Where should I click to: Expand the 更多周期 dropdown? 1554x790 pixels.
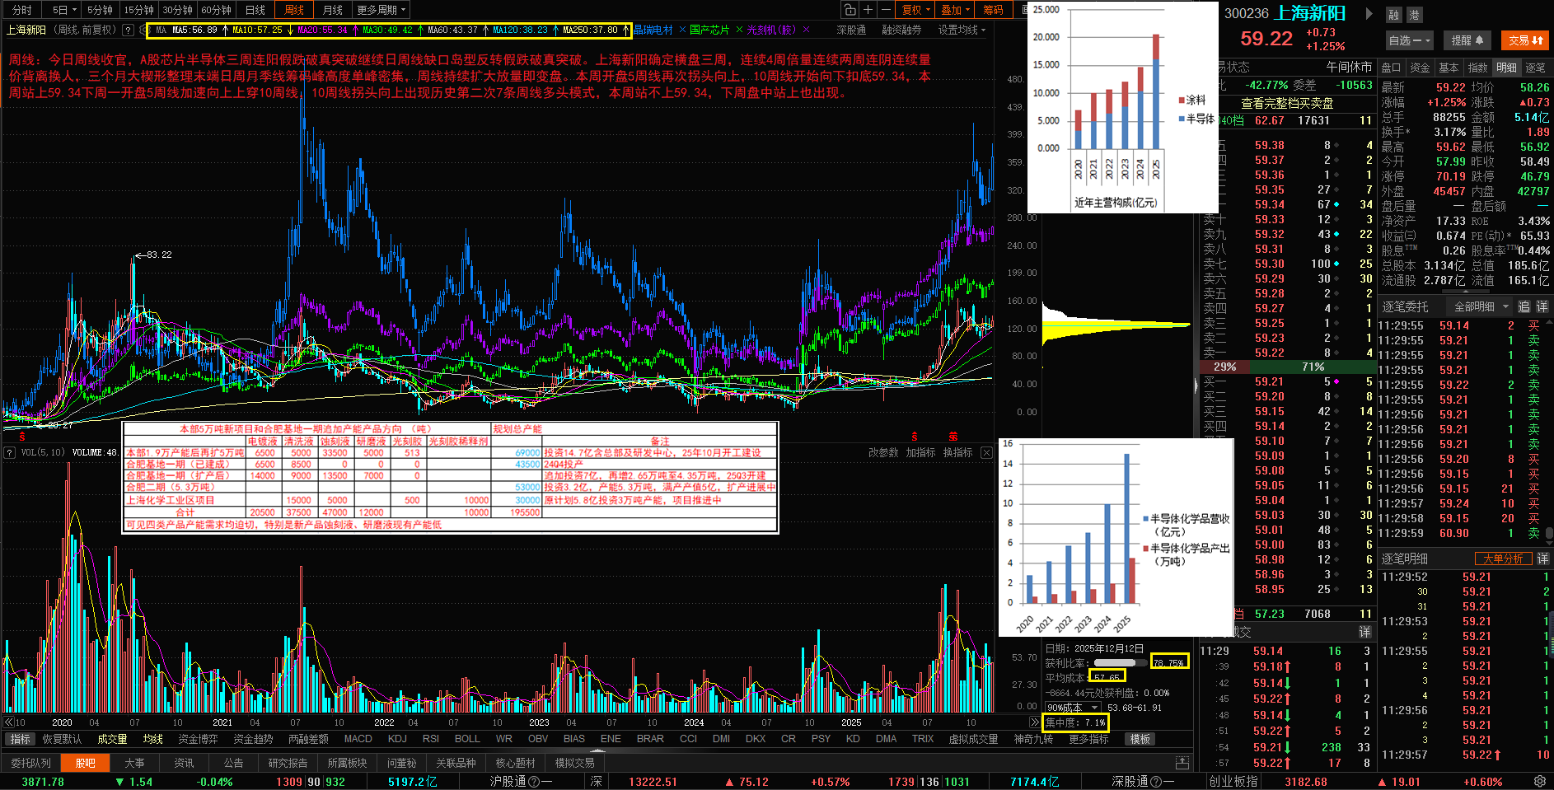click(x=381, y=10)
